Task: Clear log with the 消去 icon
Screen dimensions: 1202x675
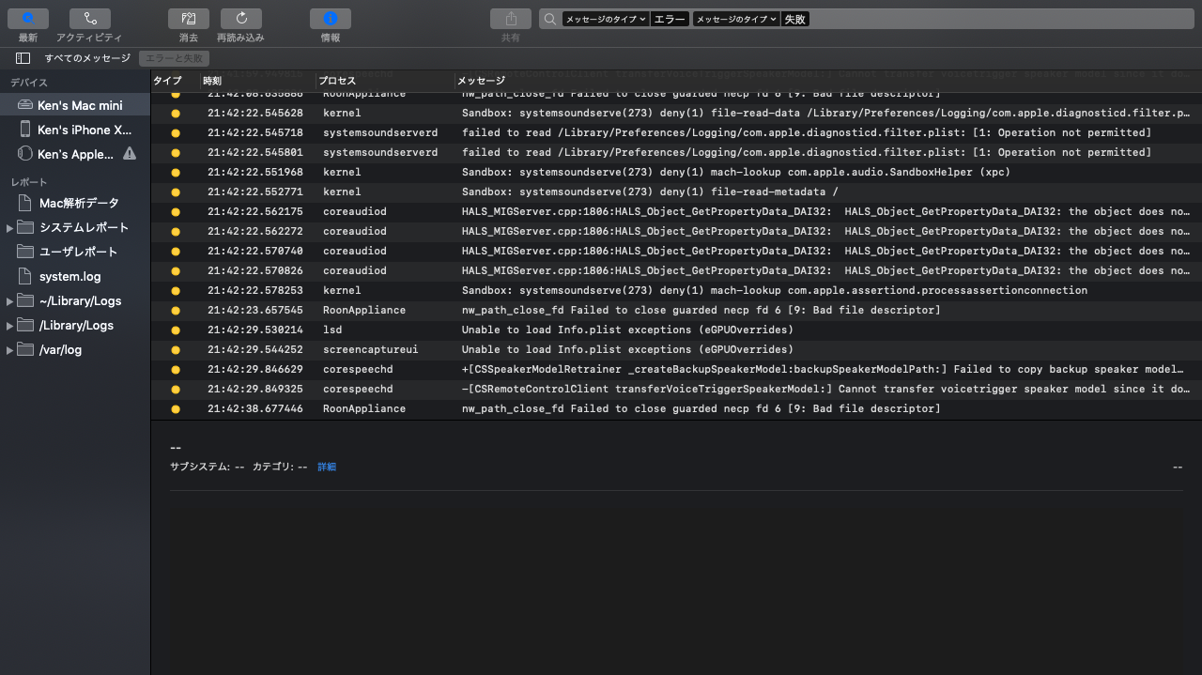Action: (x=189, y=19)
